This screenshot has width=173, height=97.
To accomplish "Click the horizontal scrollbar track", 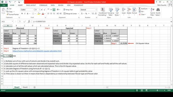I will tap(137, 87).
